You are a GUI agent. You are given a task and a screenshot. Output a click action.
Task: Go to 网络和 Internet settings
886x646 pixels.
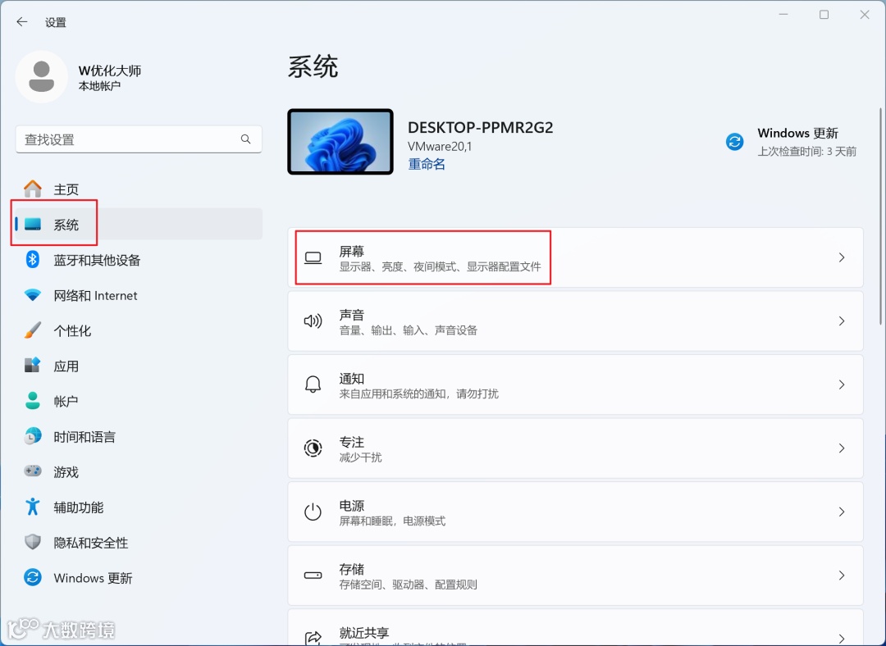coord(139,295)
